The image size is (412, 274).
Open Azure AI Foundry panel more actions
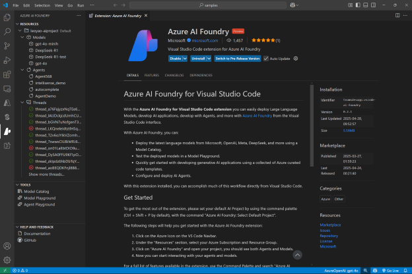pos(79,15)
